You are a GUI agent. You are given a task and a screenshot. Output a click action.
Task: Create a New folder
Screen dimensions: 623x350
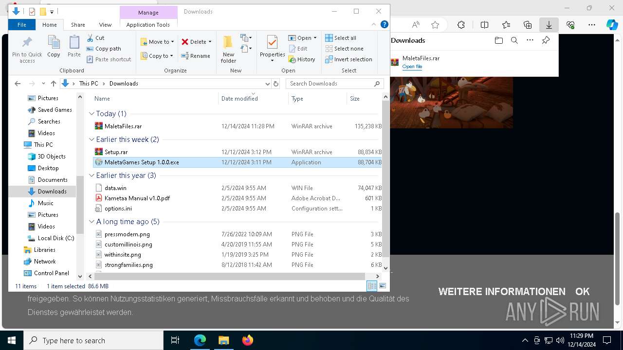point(228,49)
